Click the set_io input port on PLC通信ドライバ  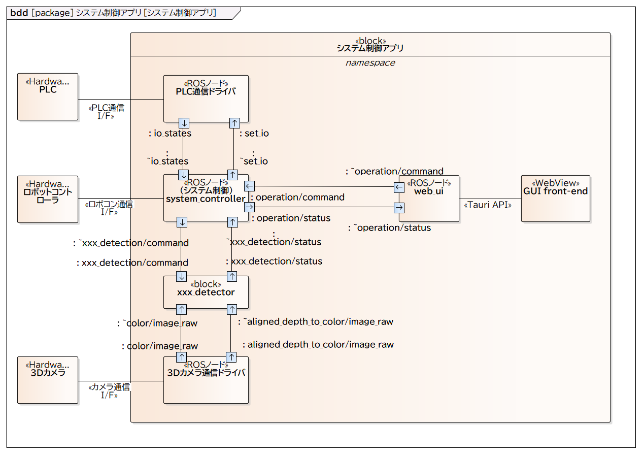[234, 123]
